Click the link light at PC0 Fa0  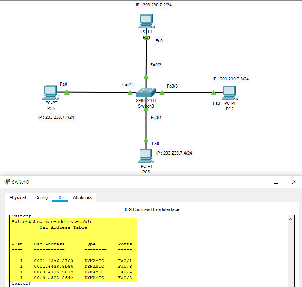coord(67,92)
